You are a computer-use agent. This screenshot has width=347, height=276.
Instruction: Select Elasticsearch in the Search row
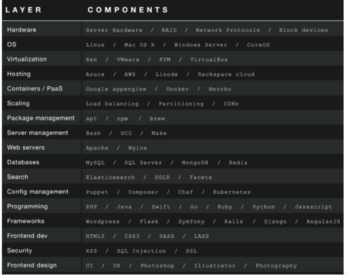pyautogui.click(x=110, y=178)
